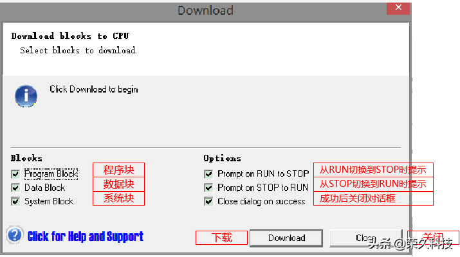Click the Download button
460x257 pixels.
[x=286, y=238]
